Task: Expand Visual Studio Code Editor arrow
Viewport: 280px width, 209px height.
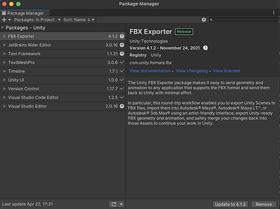Action: coord(4,97)
